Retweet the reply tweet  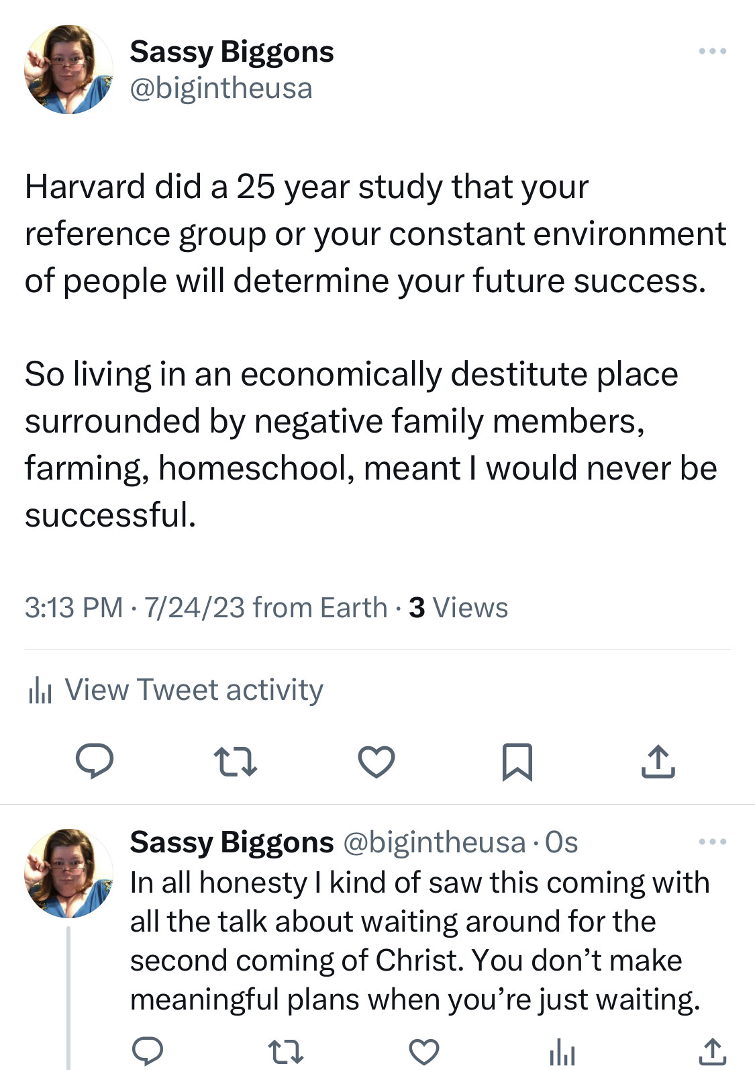click(x=285, y=1052)
